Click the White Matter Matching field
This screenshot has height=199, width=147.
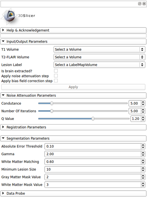(x=93, y=162)
